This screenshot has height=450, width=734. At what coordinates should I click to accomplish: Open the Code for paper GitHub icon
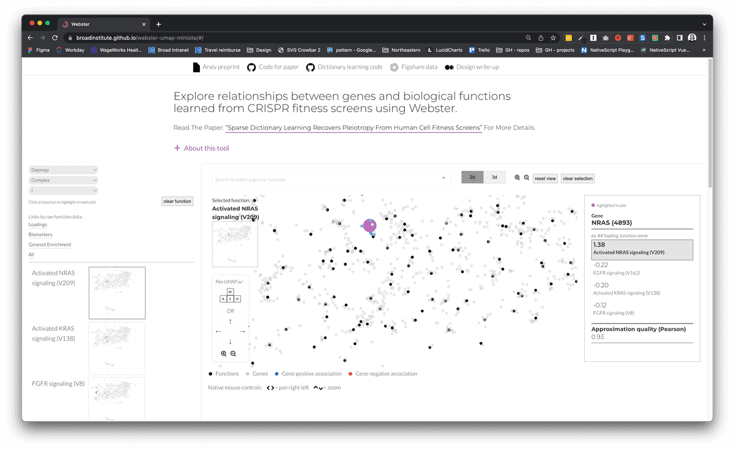[x=251, y=67]
